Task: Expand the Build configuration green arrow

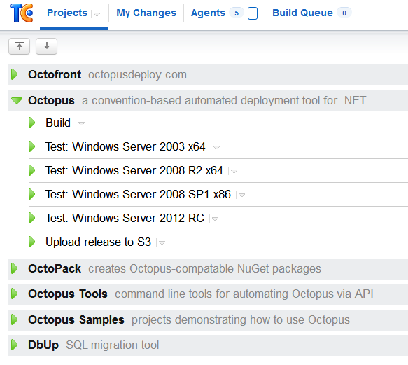Action: point(31,123)
